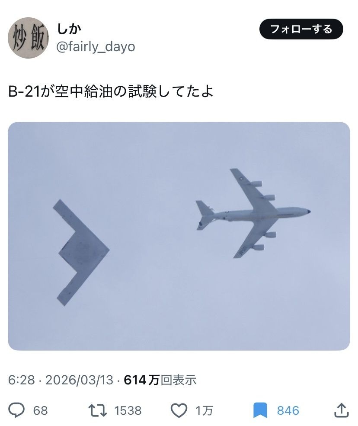Viewport: 358px width, 426px height.
Task: Click the 846 bookmarks count
Action: [288, 410]
